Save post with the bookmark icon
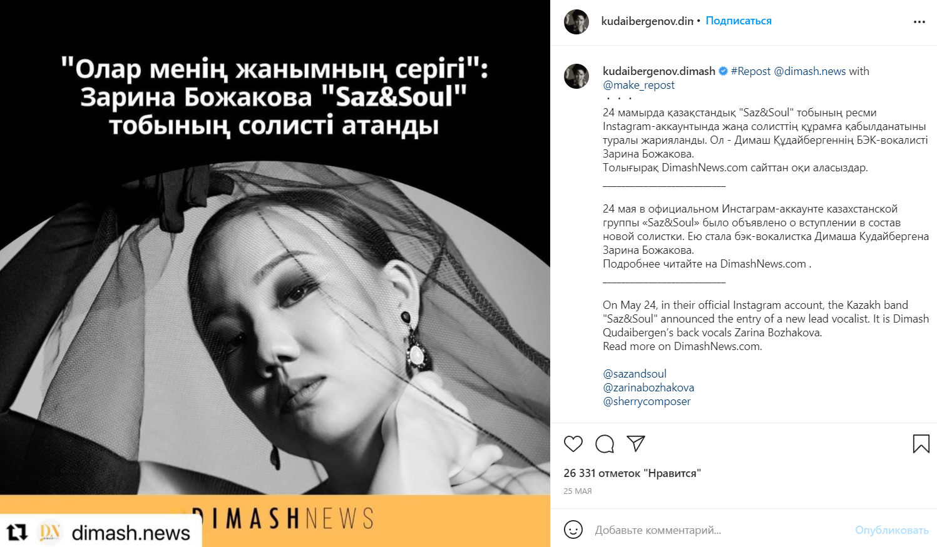 [921, 444]
